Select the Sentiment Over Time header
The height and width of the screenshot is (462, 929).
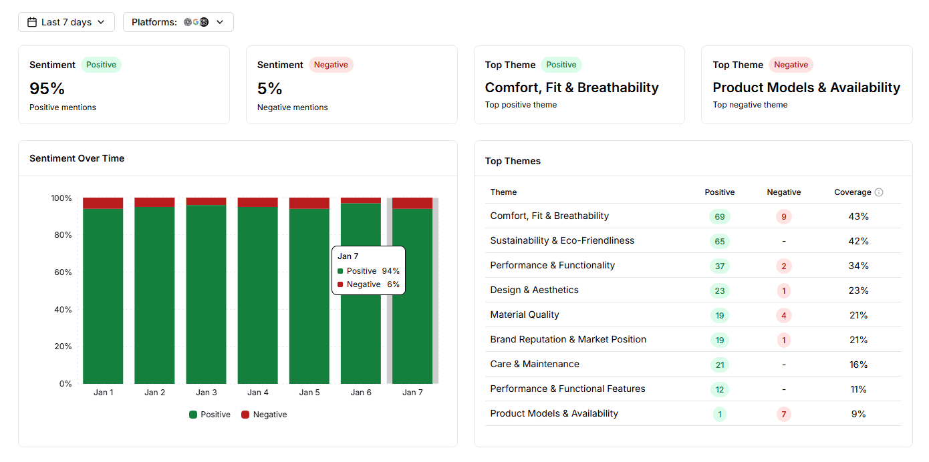pos(77,158)
